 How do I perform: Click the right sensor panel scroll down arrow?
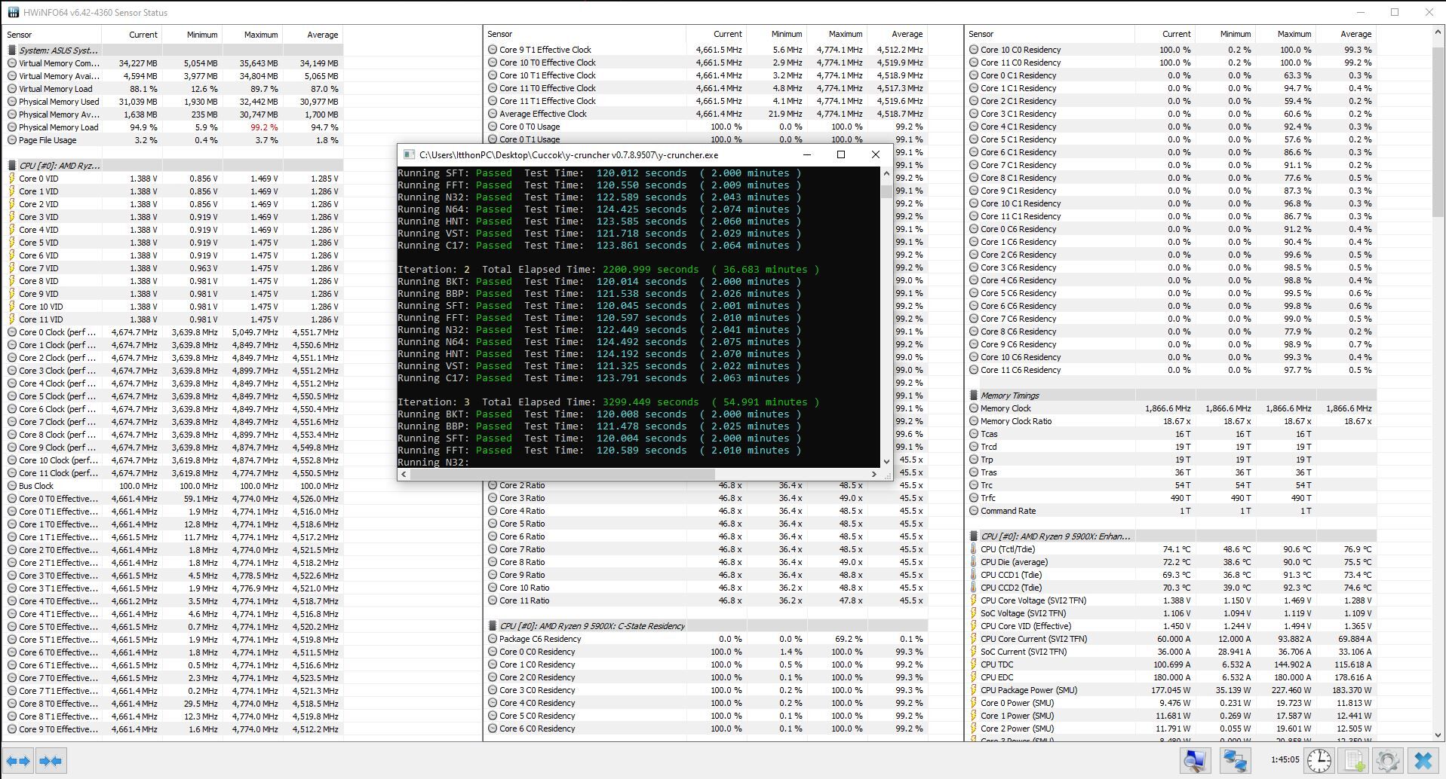point(1438,735)
